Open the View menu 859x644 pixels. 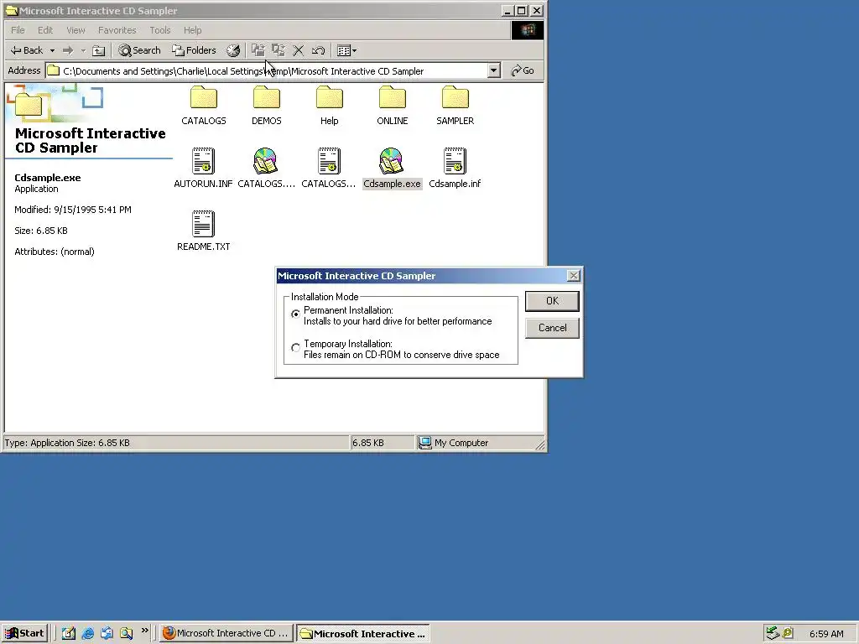tap(75, 30)
